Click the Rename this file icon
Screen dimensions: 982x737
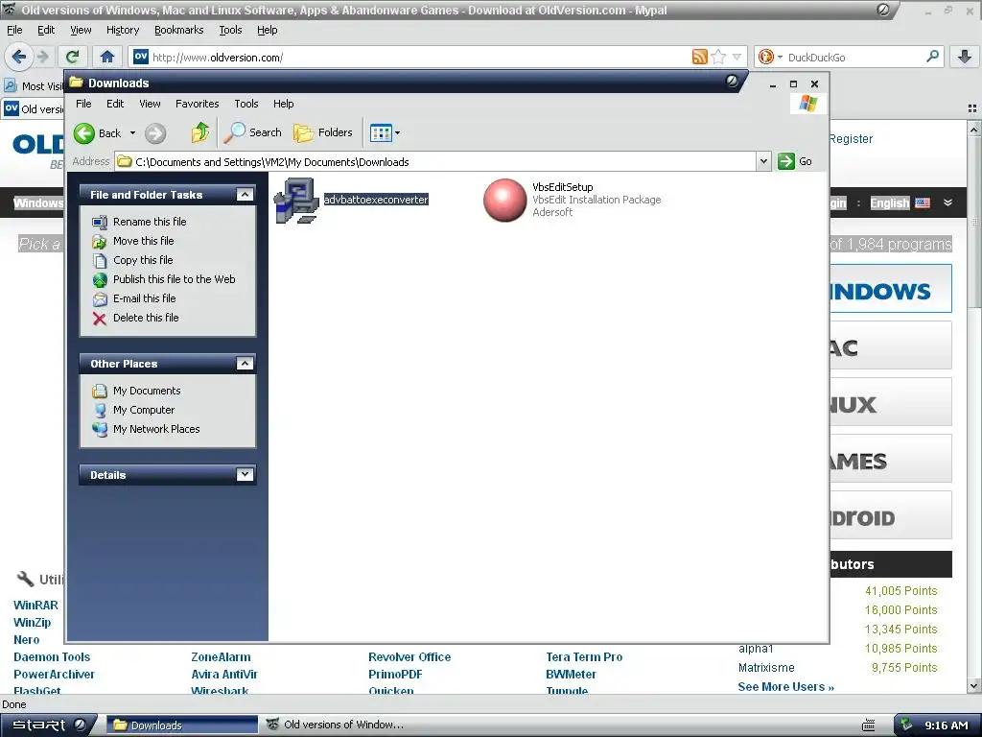(x=100, y=222)
